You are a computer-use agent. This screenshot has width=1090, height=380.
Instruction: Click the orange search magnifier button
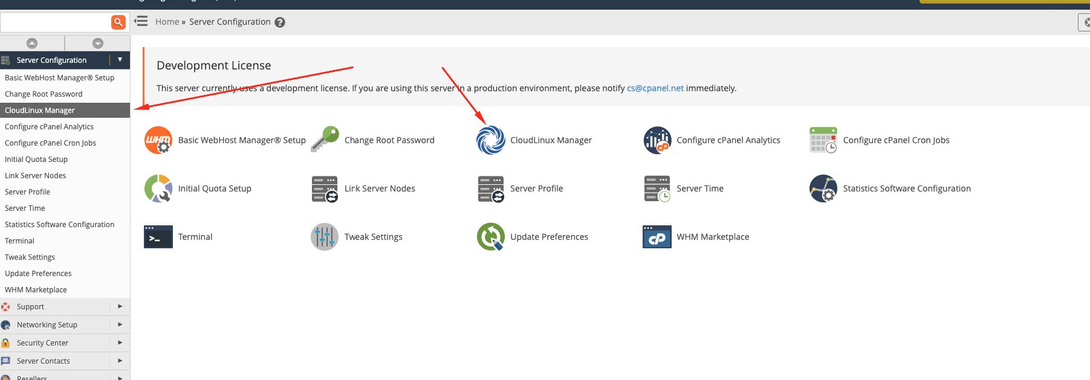(x=118, y=22)
